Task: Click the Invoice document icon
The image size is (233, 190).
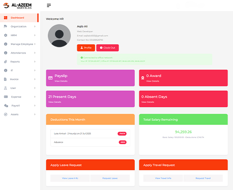Action: coord(6,79)
